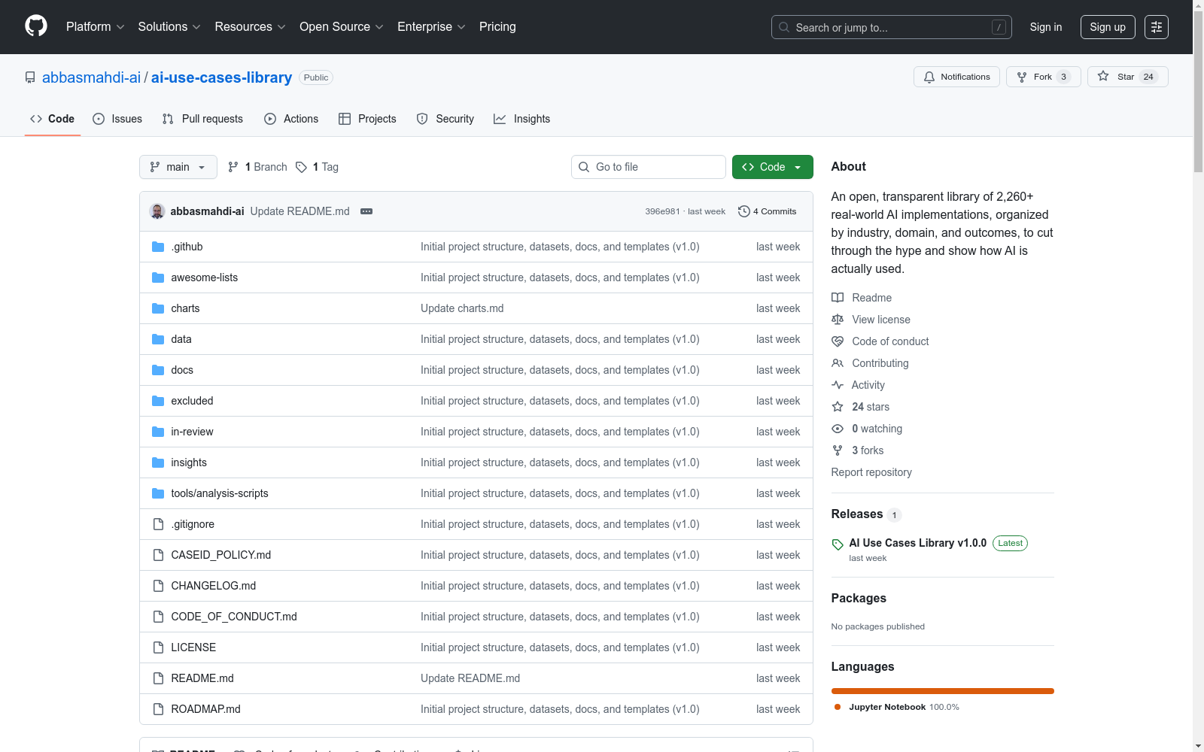Screen dimensions: 1204x752
Task: Click the Jupyter Notebook language bar
Action: (943, 691)
